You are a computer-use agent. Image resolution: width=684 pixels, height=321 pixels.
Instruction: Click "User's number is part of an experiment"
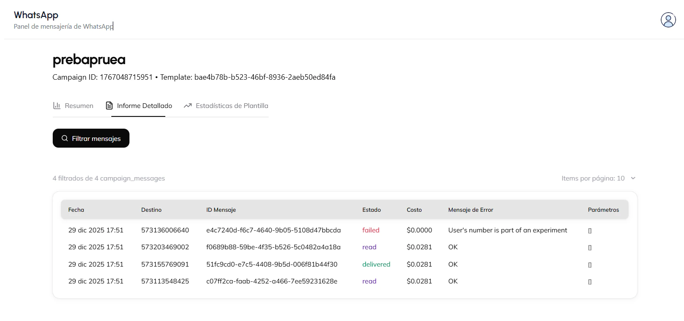(508, 230)
